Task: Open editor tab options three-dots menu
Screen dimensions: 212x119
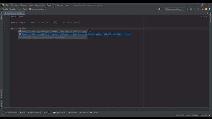Action: [x=207, y=13]
